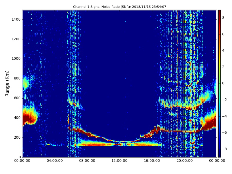Viewport: 232px width, 174px height.
Task: Click the x-axis tick label 12:00:00
Action: (119, 161)
